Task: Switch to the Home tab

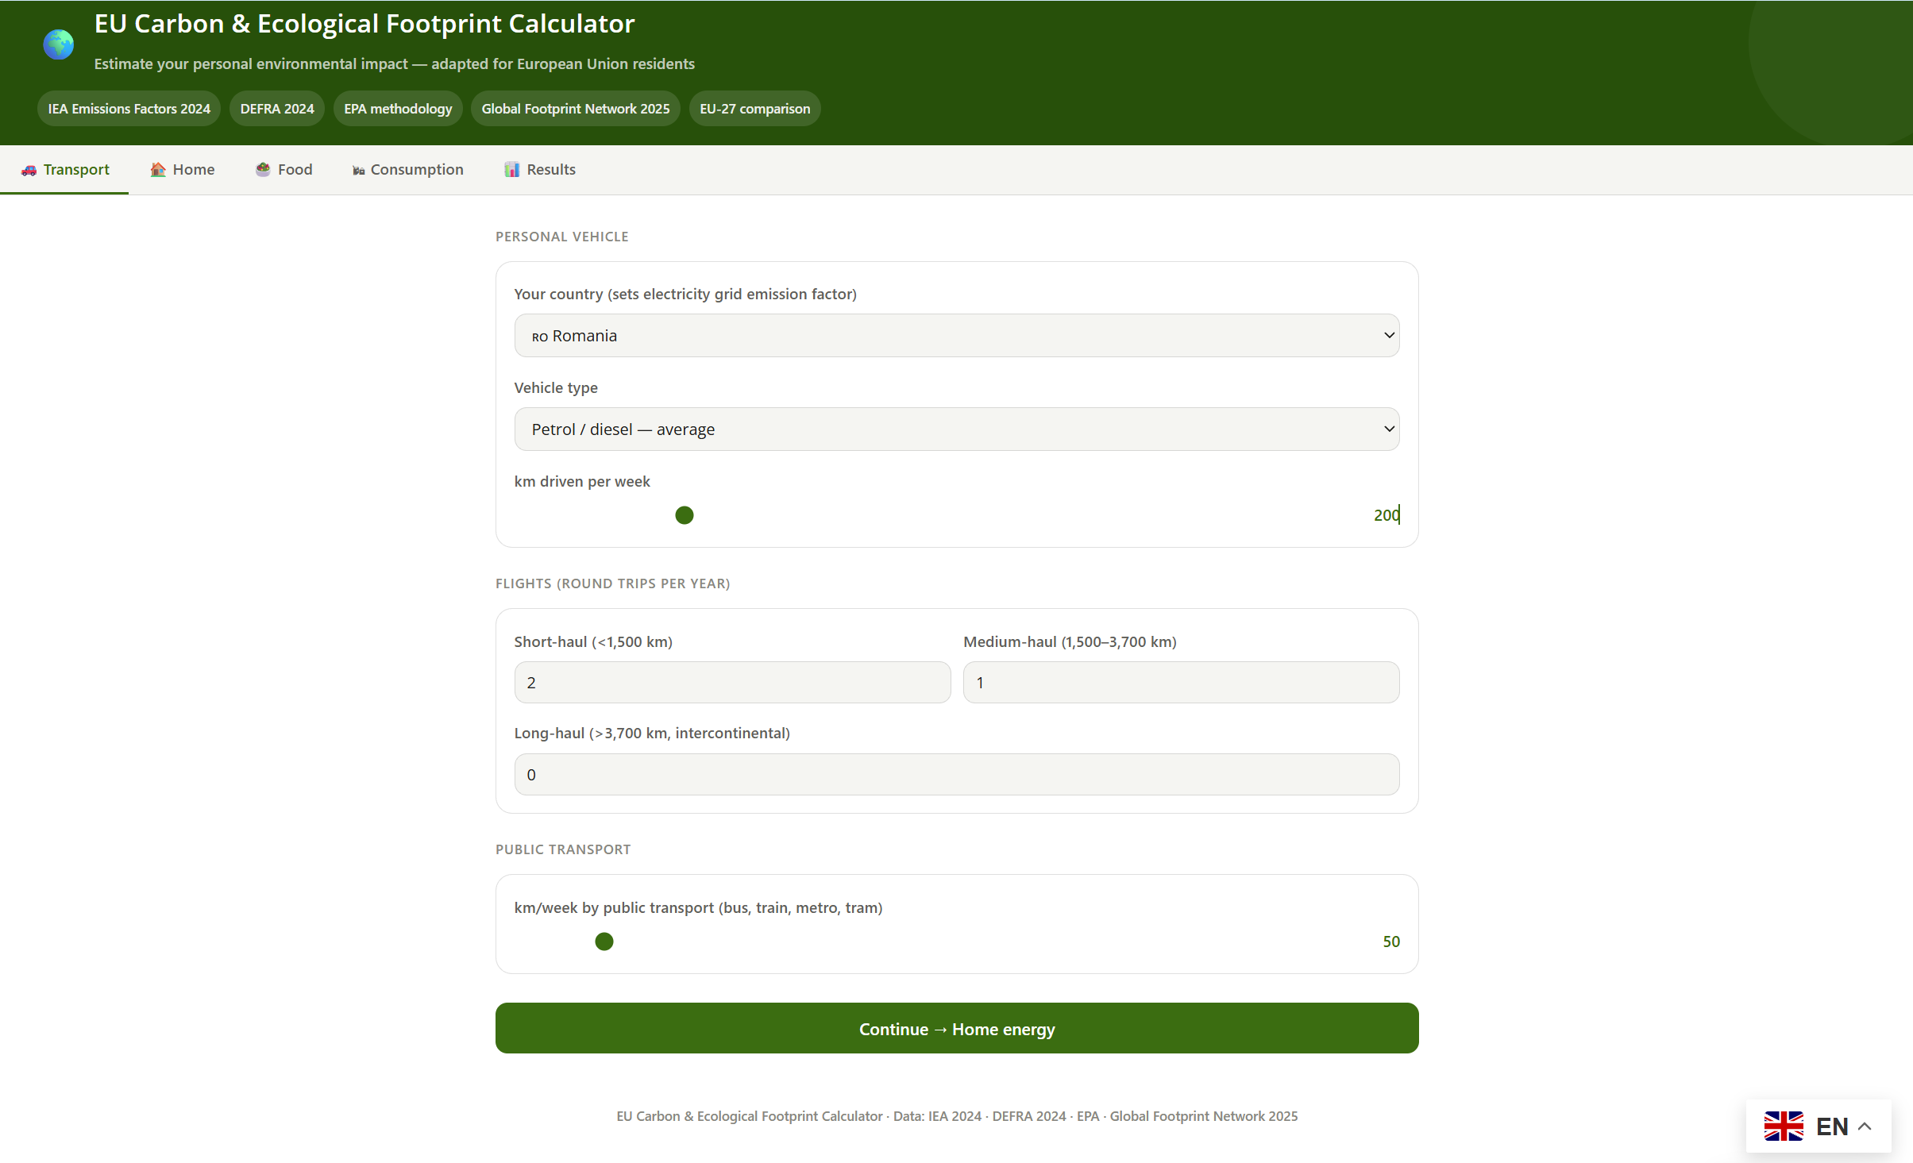Action: [183, 169]
